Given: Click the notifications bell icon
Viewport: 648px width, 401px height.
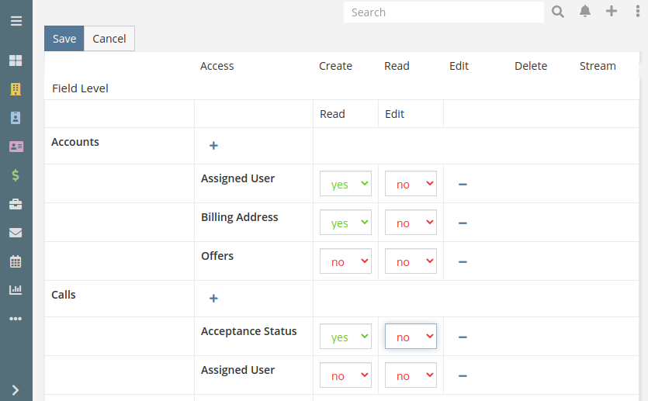Looking at the screenshot, I should (x=585, y=11).
